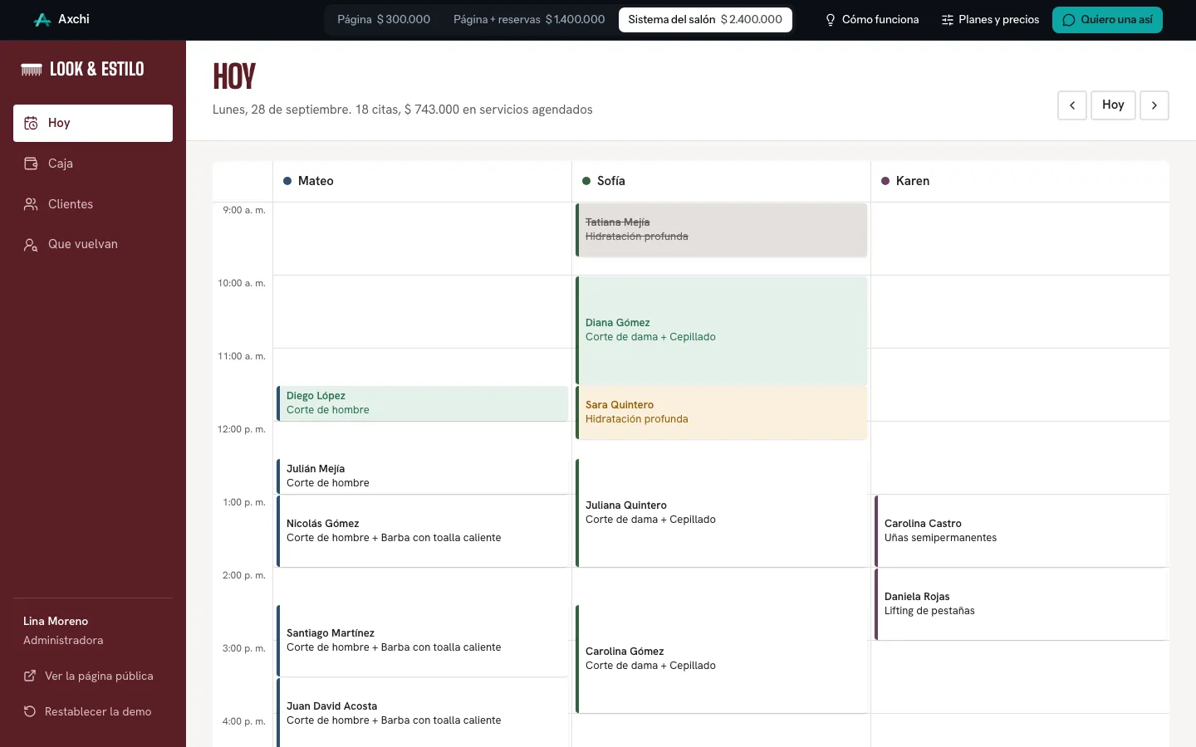Viewport: 1196px width, 747px height.
Task: Open Nicolás Gómez appointment card
Action: tap(423, 531)
